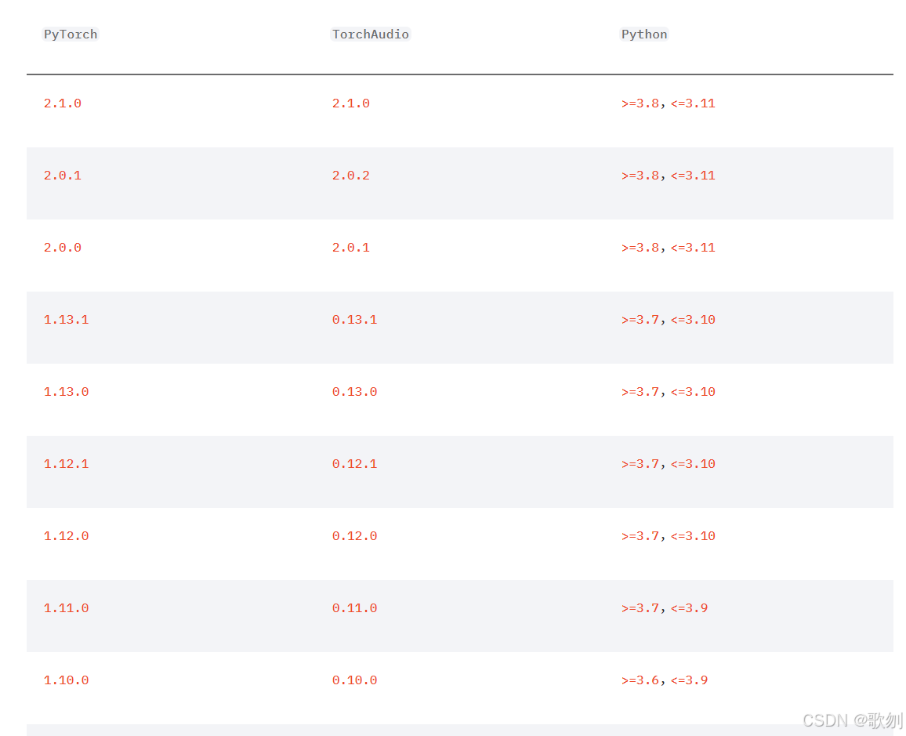This screenshot has width=906, height=736.
Task: Select Python range in PyTorch 2.0.0 row
Action: (669, 248)
